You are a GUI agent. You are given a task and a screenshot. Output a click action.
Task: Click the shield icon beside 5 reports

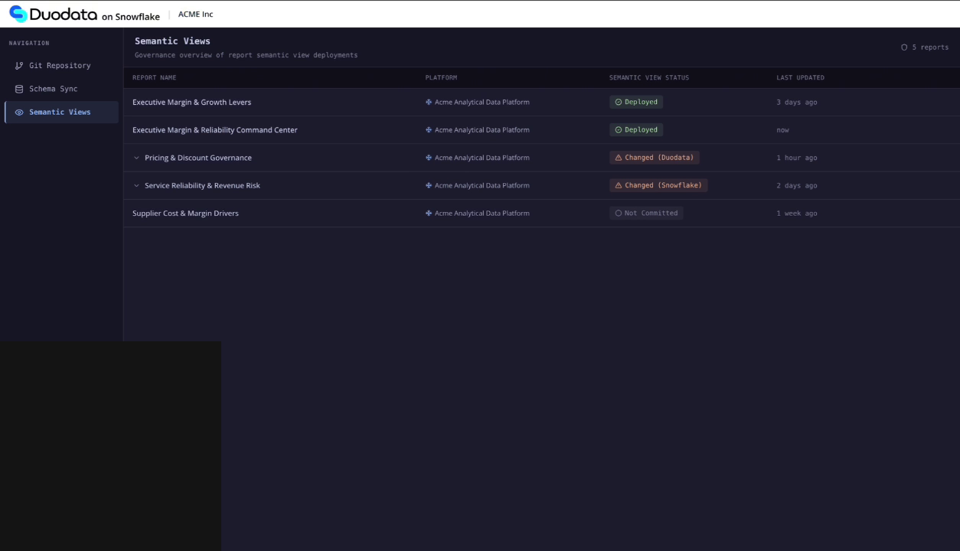(x=903, y=47)
